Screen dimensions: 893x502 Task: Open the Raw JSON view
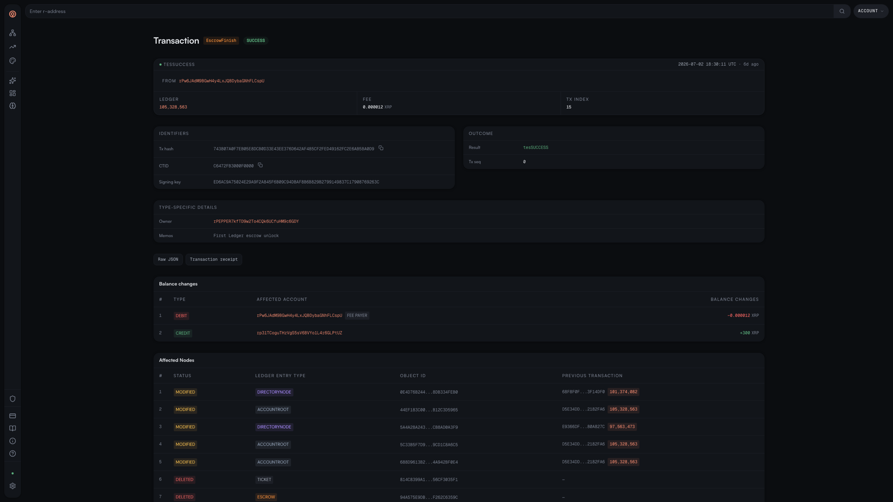point(168,259)
